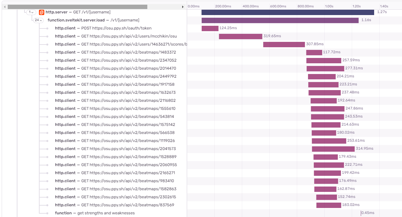Screen dimensions: 402x217
Task: Select the http.server GET /v1/[username] span
Action: click(x=78, y=12)
